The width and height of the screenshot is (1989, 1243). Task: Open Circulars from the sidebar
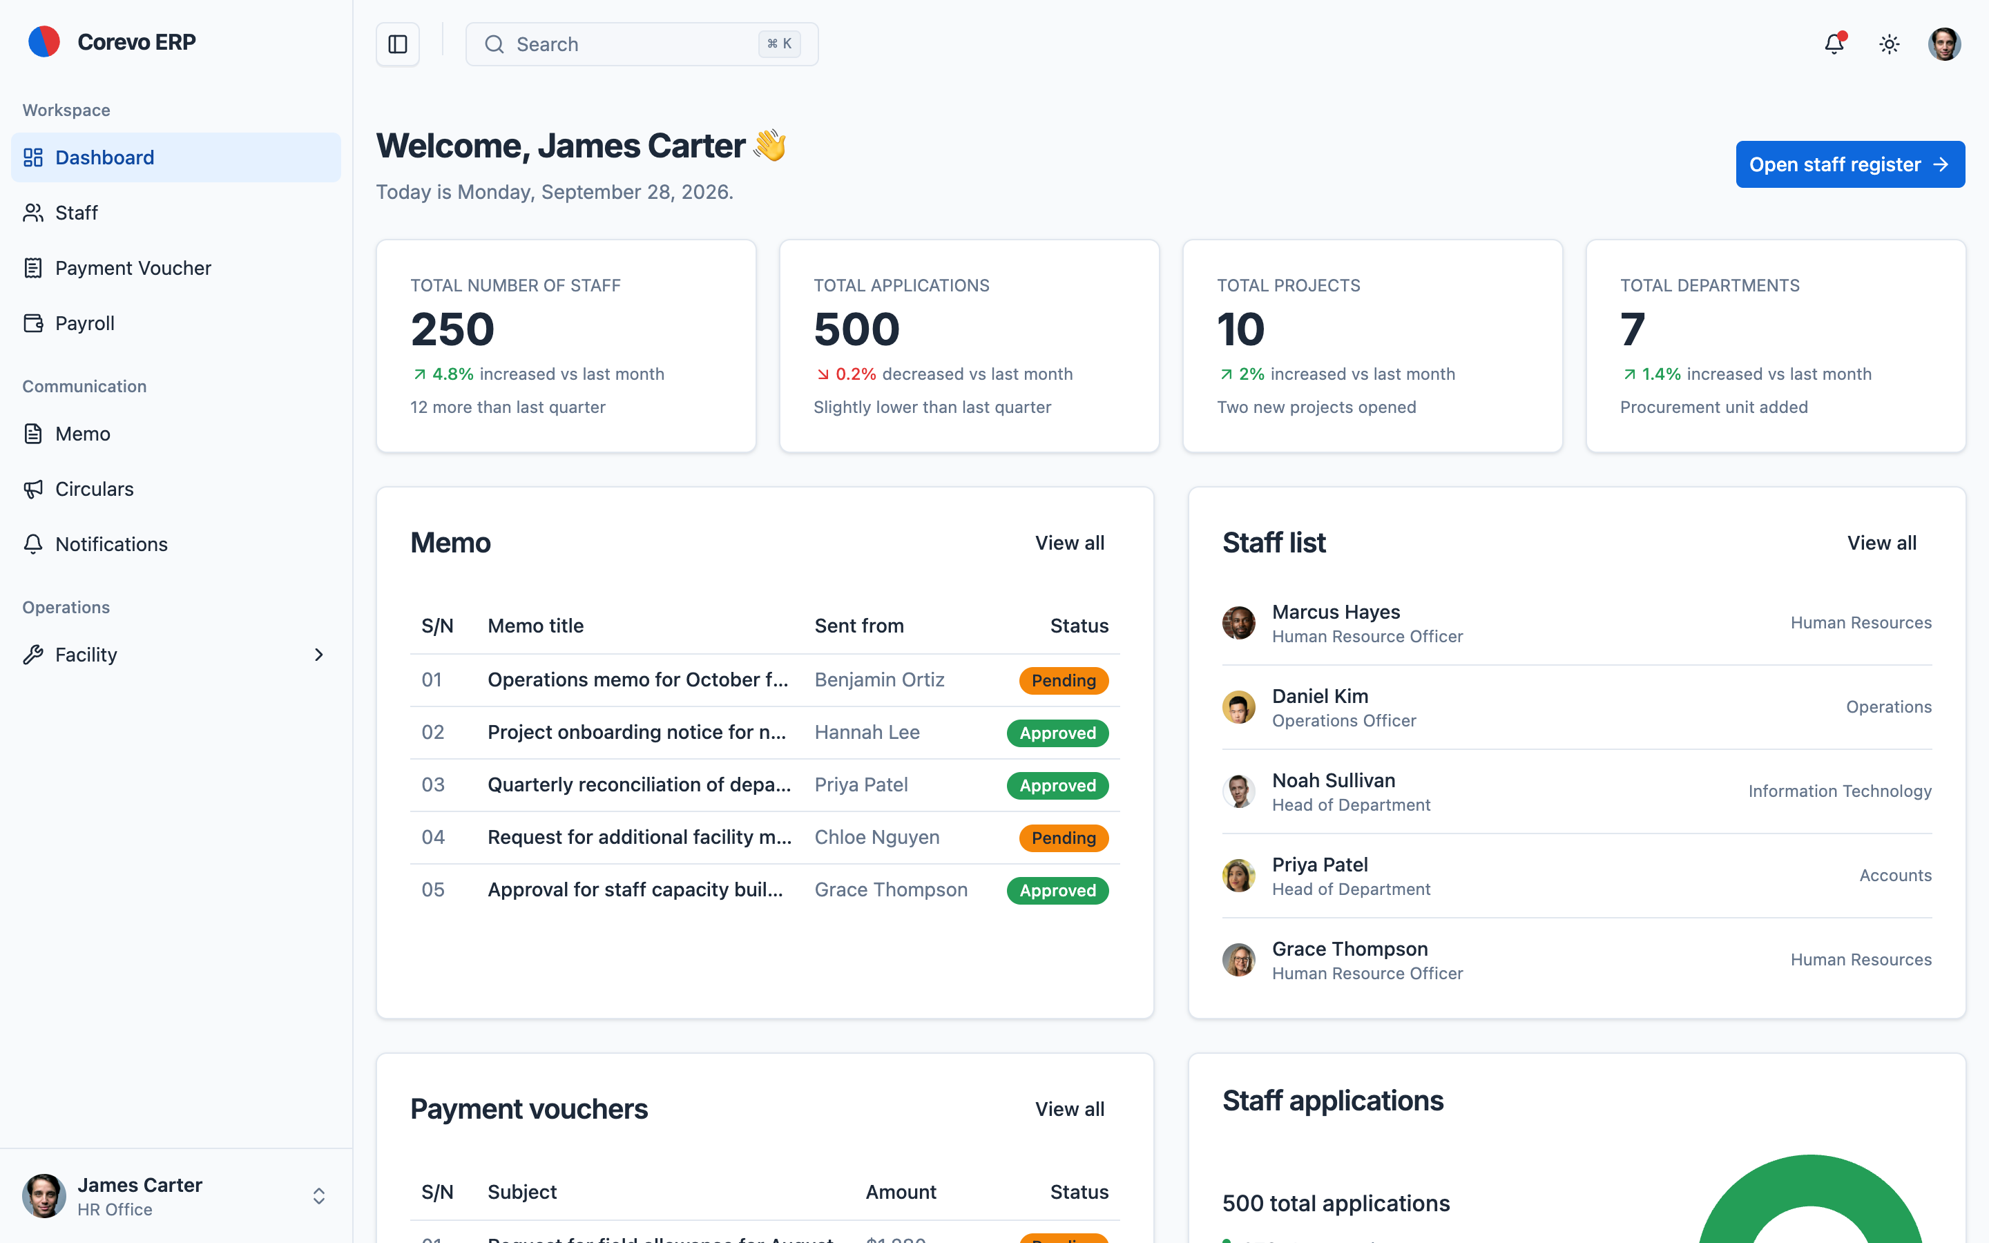176,489
